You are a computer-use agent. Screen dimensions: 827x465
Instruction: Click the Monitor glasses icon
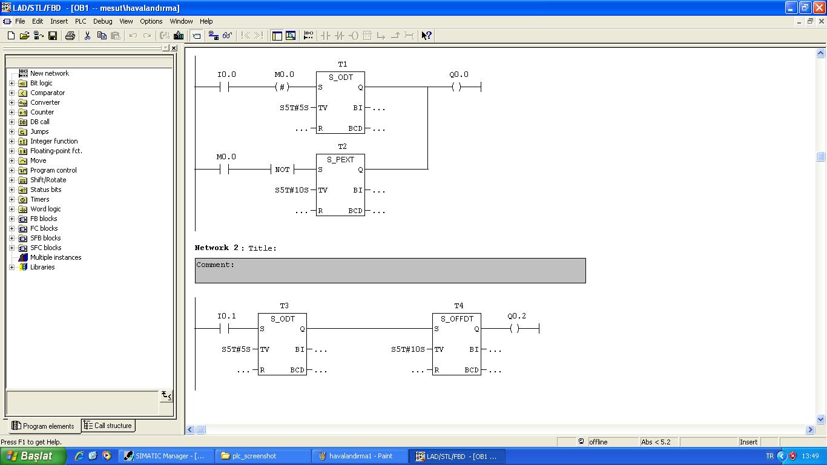[x=228, y=36]
